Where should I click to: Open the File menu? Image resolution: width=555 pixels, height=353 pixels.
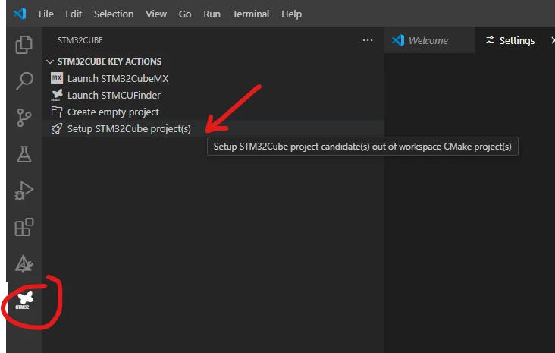pyautogui.click(x=46, y=14)
